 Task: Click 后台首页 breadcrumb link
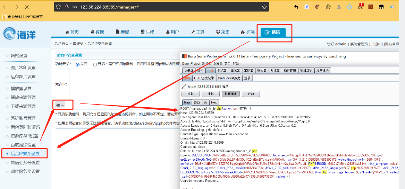(x=61, y=44)
